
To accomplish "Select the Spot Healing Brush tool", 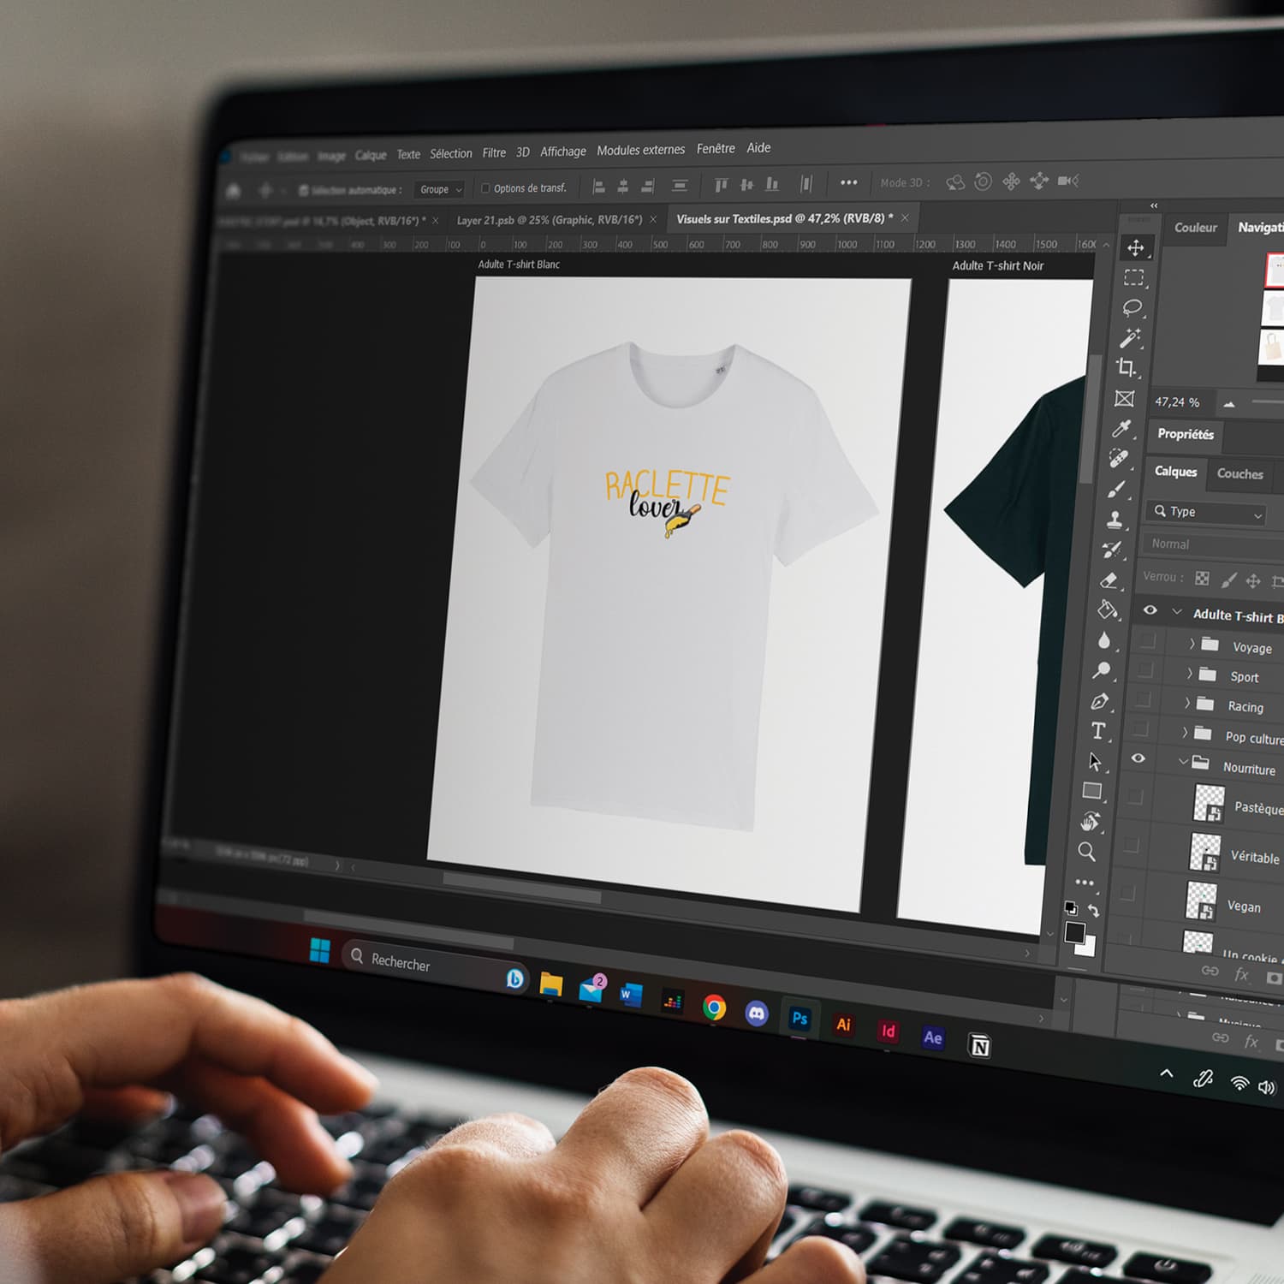I will 1119,458.
